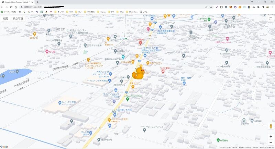275x149 pixels.
Task: Close the Google Maps Platform WebGL tab
Action: tap(32, 2)
